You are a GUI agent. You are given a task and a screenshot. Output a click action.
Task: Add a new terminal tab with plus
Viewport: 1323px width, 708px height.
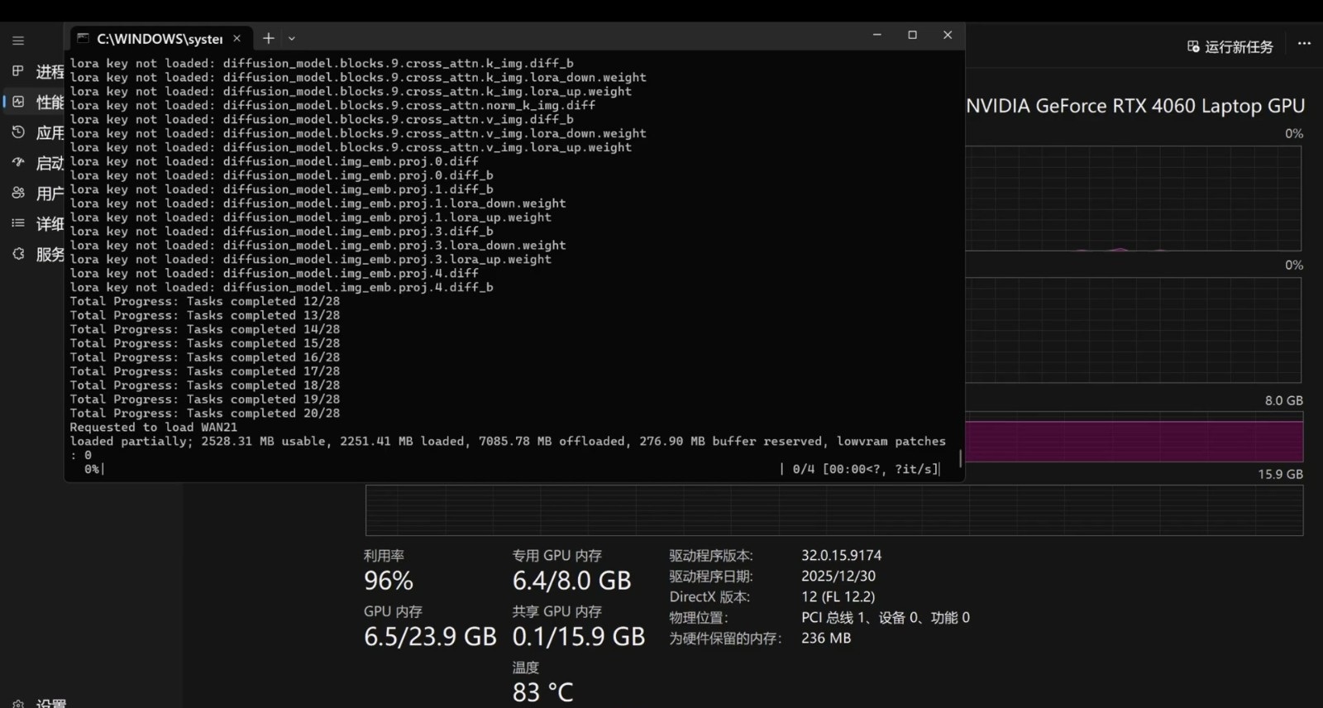268,38
